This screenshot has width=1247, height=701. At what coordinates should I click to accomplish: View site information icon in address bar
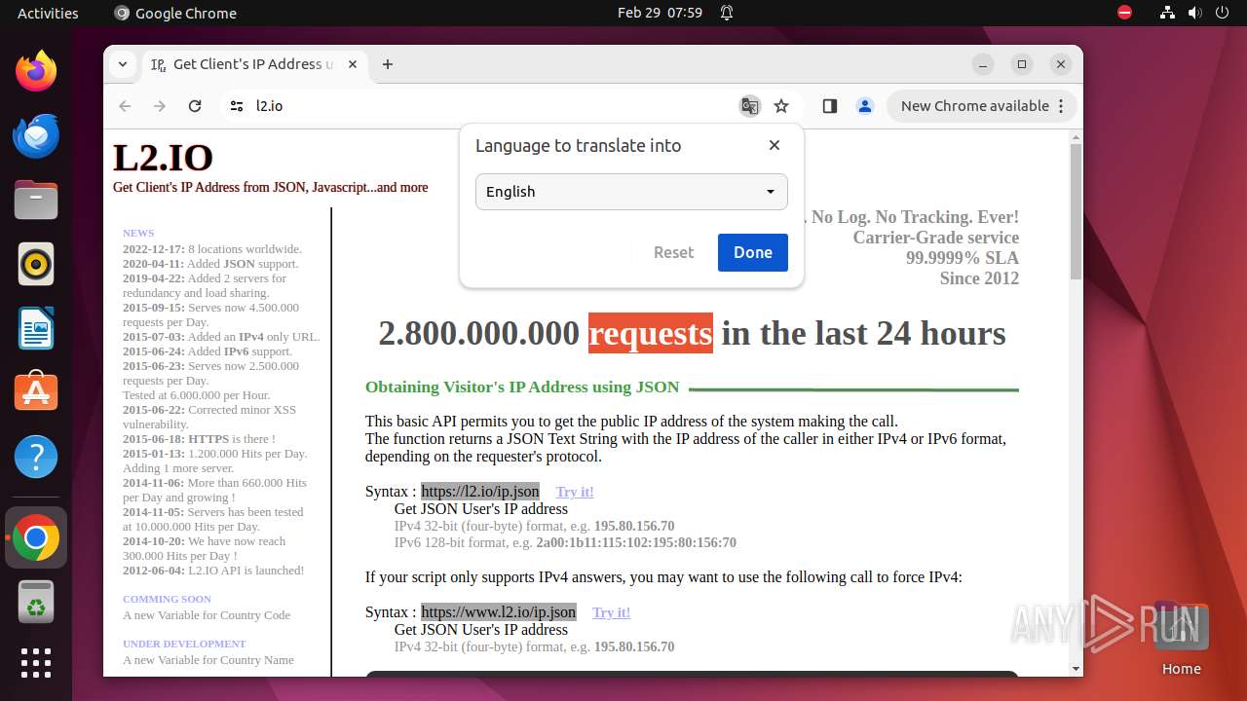click(x=237, y=106)
